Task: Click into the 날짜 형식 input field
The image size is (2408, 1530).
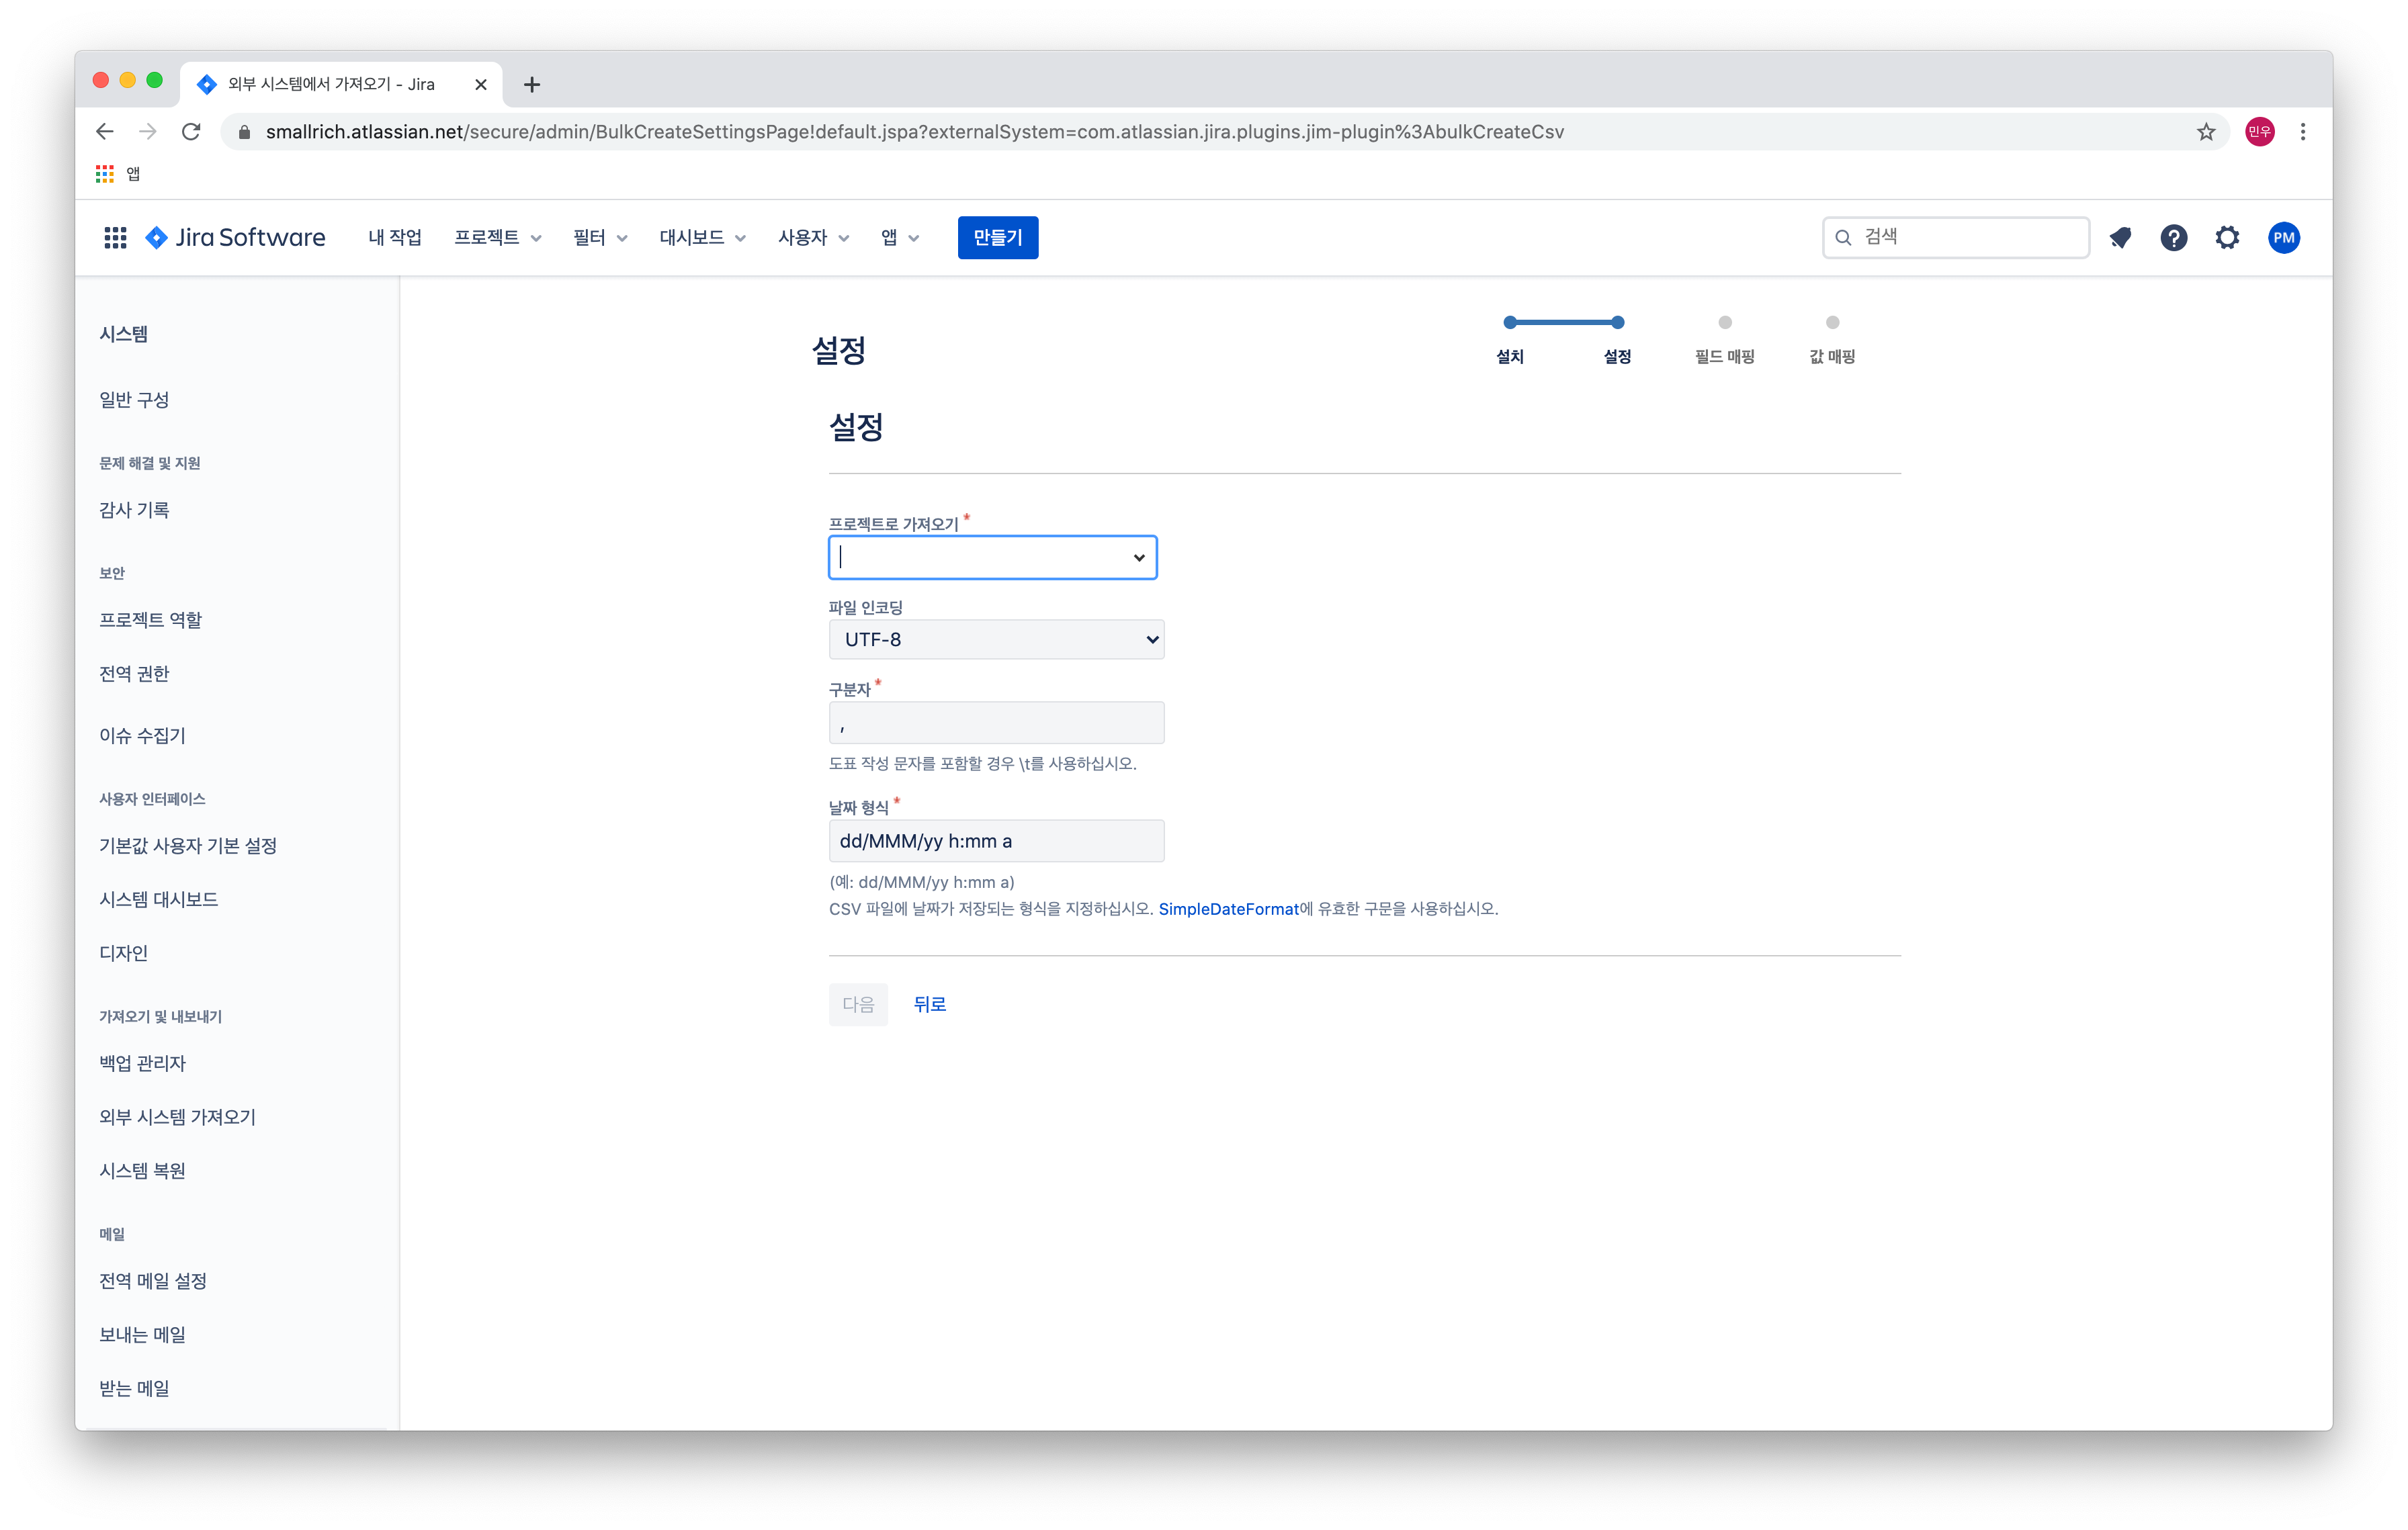Action: coord(996,840)
